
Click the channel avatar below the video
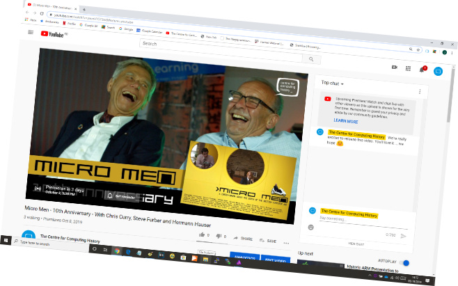tap(29, 235)
